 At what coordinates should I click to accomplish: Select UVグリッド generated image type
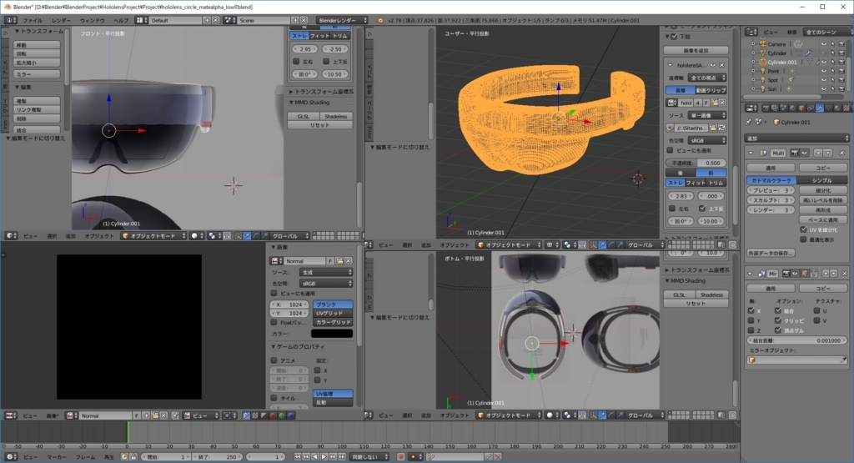point(332,313)
